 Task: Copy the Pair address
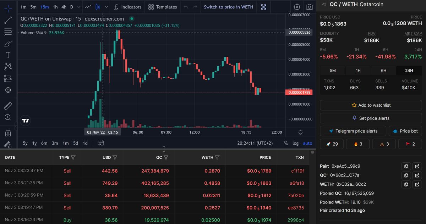(406, 166)
